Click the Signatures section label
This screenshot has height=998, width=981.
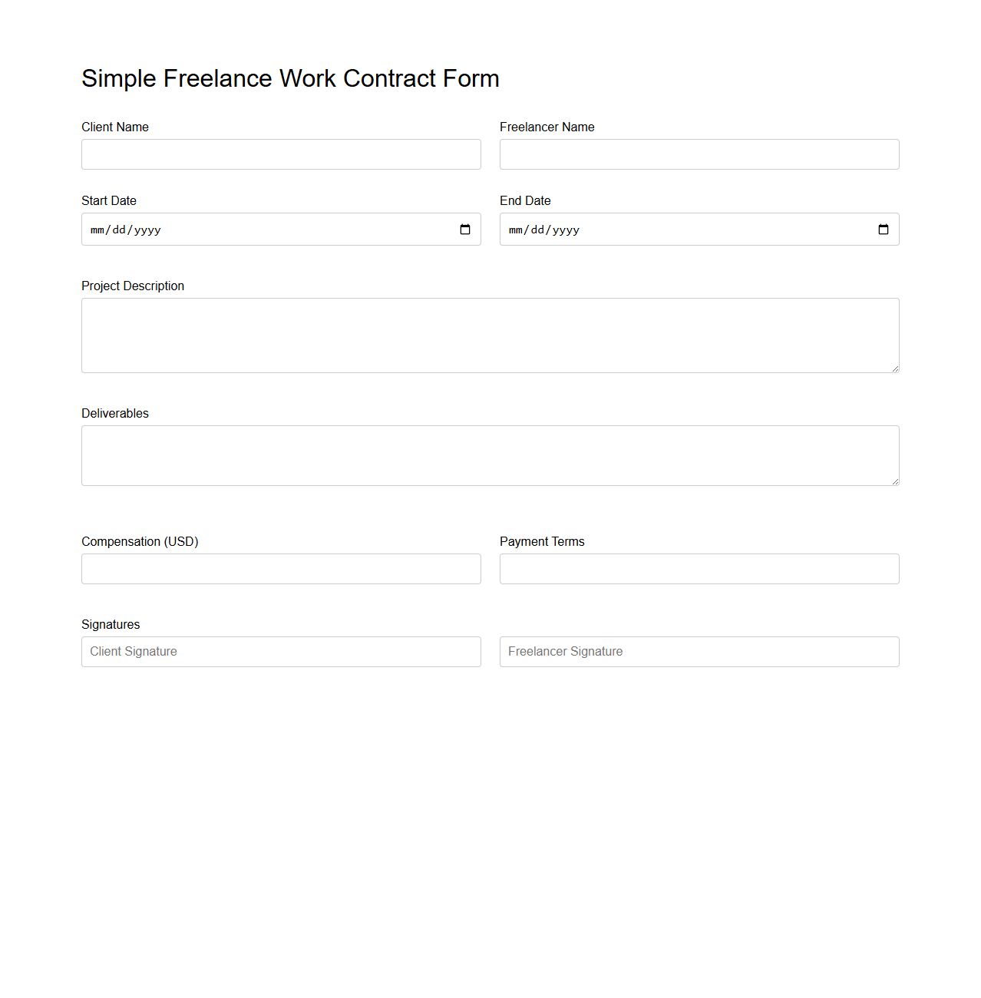point(111,624)
